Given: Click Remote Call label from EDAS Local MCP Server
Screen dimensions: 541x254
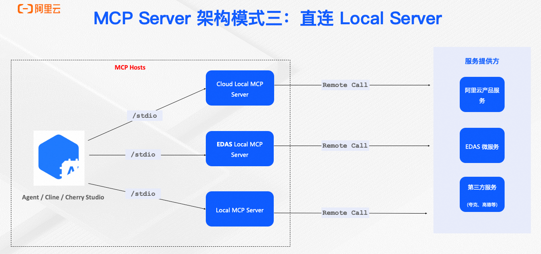Looking at the screenshot, I should tap(345, 146).
